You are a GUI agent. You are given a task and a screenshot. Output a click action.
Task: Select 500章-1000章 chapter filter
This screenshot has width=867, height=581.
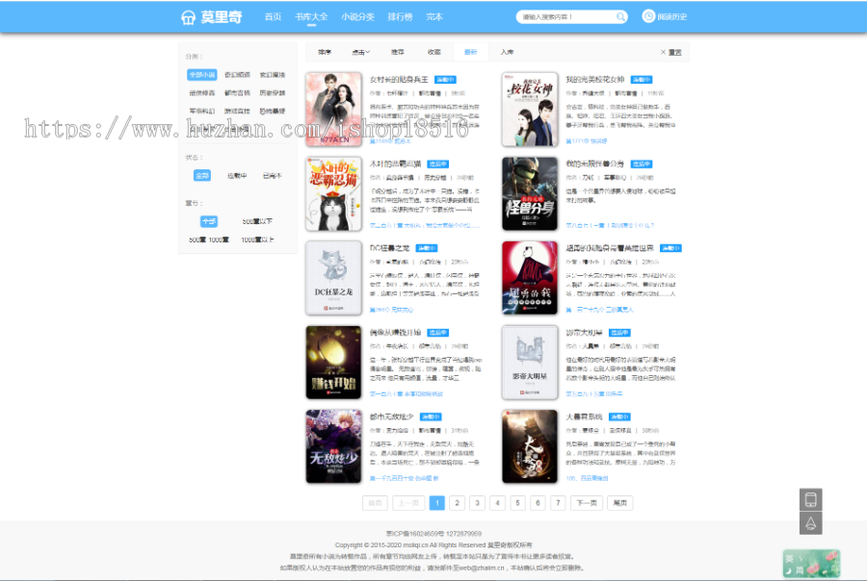[208, 240]
